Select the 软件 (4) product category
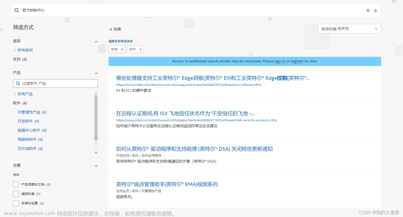403x217 pixels. (20, 103)
